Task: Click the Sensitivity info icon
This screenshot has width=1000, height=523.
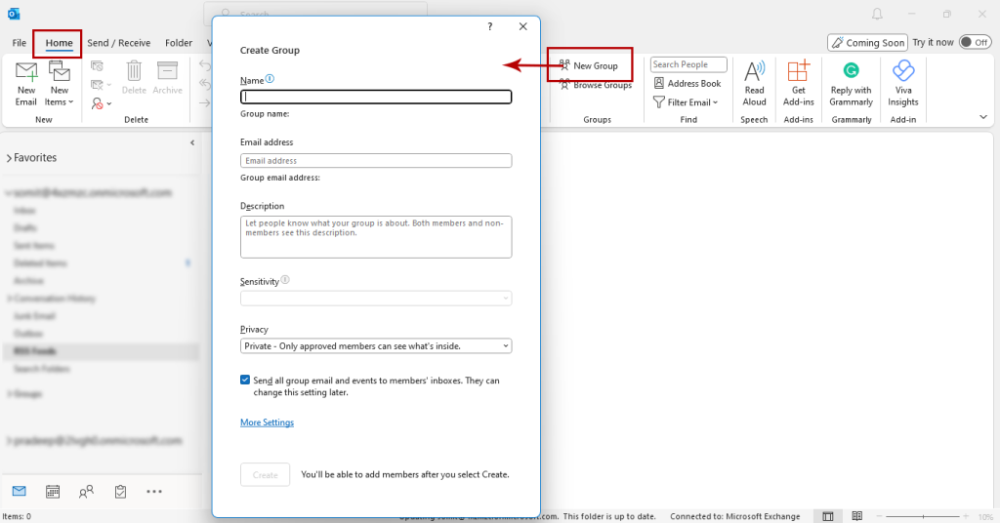Action: click(x=285, y=280)
